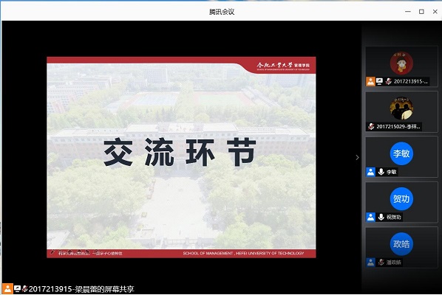Maximize the 腾讯会议 window
442x295 pixels.
[421, 12]
